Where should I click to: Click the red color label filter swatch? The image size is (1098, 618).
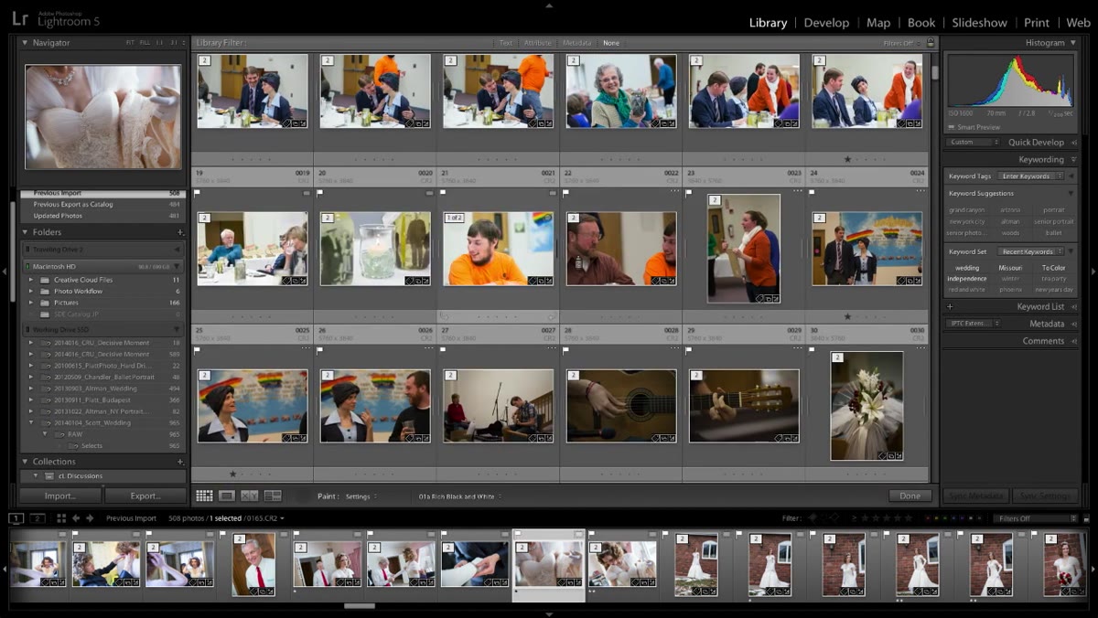(x=928, y=518)
